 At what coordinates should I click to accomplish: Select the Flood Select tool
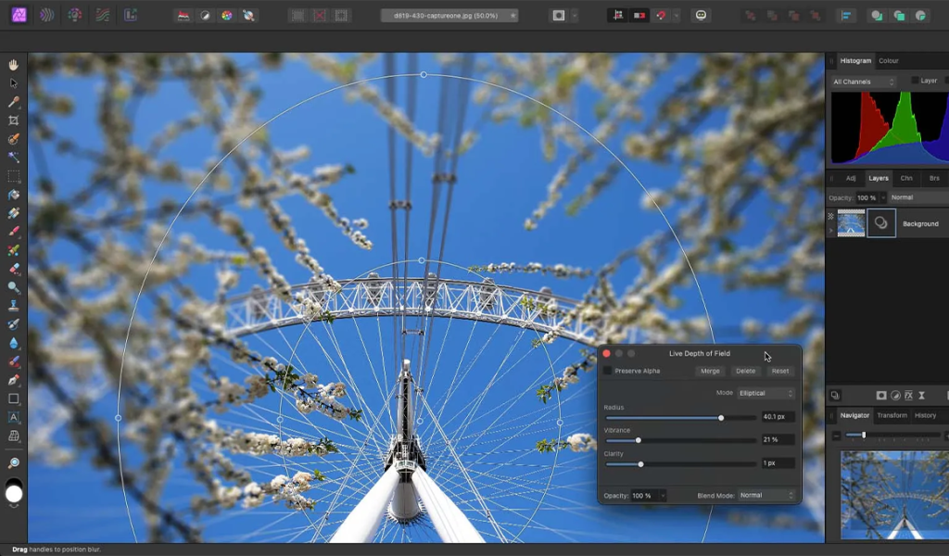click(x=13, y=158)
